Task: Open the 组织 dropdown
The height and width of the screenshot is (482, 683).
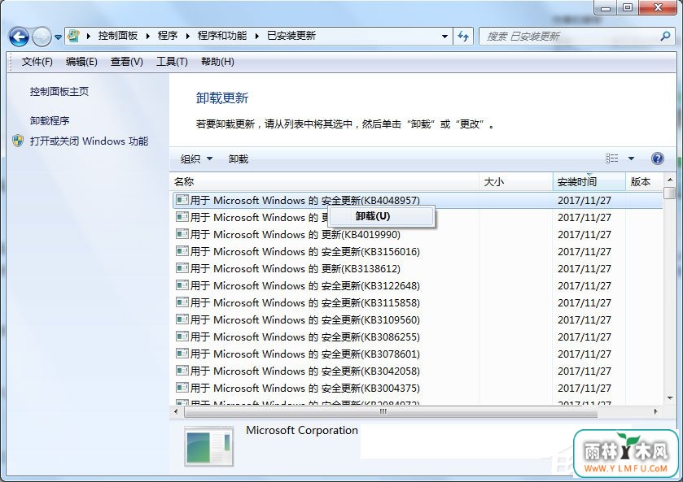Action: (196, 158)
